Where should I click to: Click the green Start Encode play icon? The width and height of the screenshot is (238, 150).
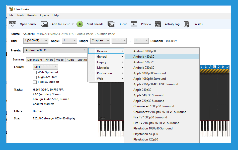tap(80, 24)
